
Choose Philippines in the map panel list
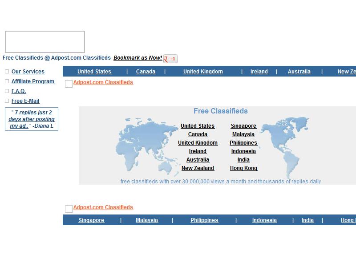(x=243, y=142)
